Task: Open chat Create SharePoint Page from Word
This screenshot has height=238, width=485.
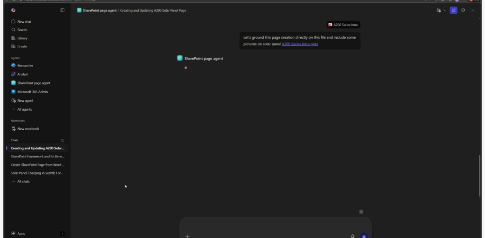Action: (37, 165)
